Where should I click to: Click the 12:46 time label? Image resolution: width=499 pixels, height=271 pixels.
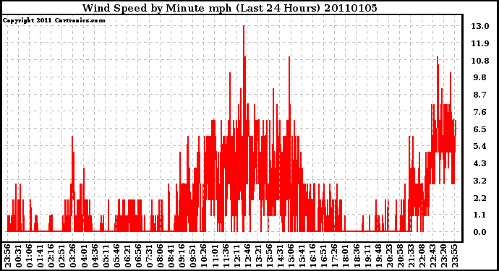click(x=248, y=257)
